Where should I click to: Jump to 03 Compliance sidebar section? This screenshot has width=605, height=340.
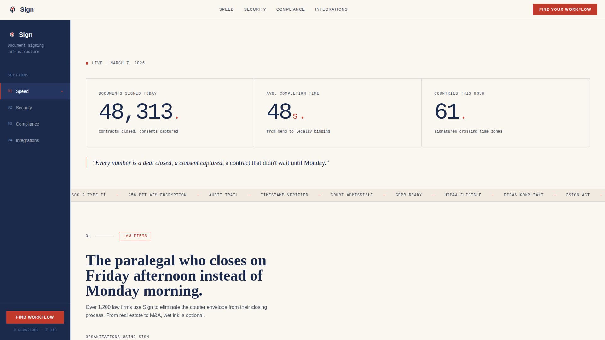click(x=27, y=124)
